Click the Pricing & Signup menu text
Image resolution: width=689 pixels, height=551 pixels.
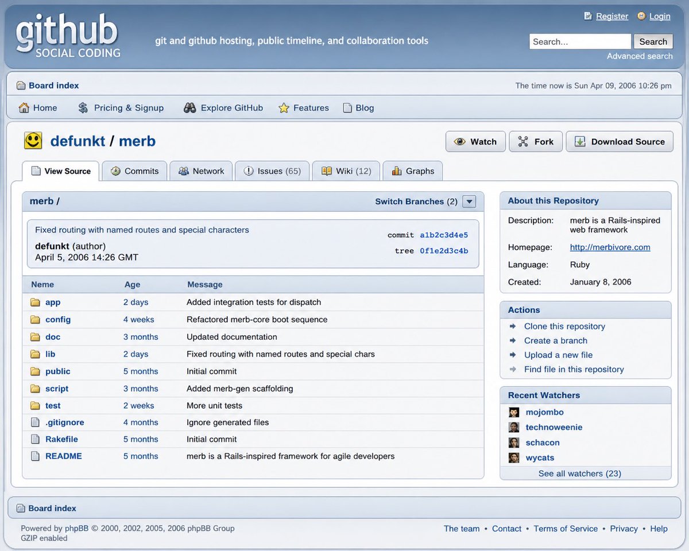129,108
